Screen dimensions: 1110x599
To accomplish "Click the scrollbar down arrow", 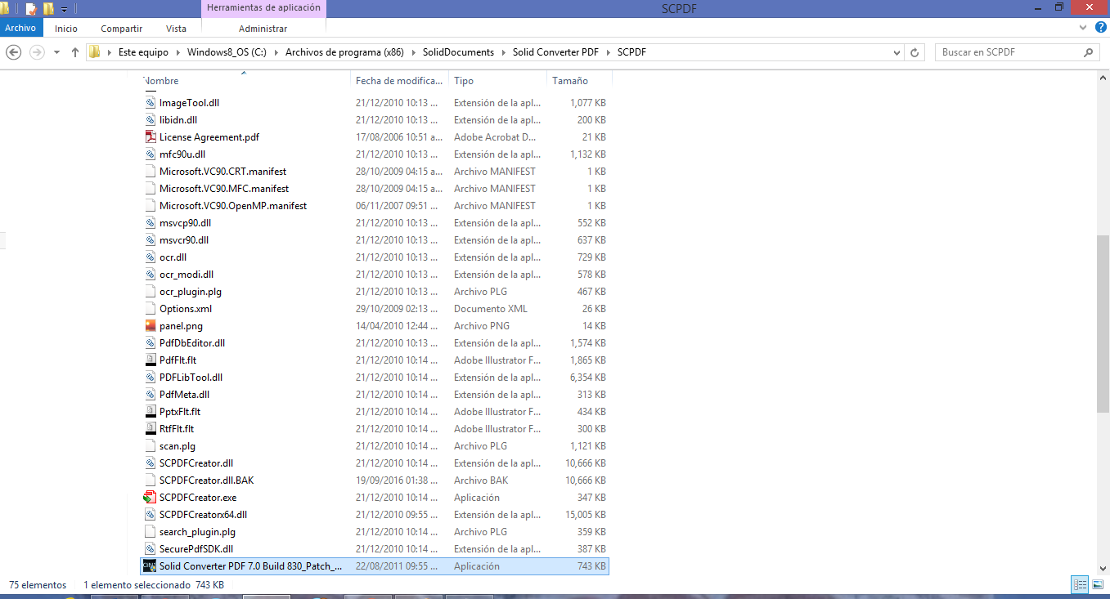I will click(x=1103, y=568).
